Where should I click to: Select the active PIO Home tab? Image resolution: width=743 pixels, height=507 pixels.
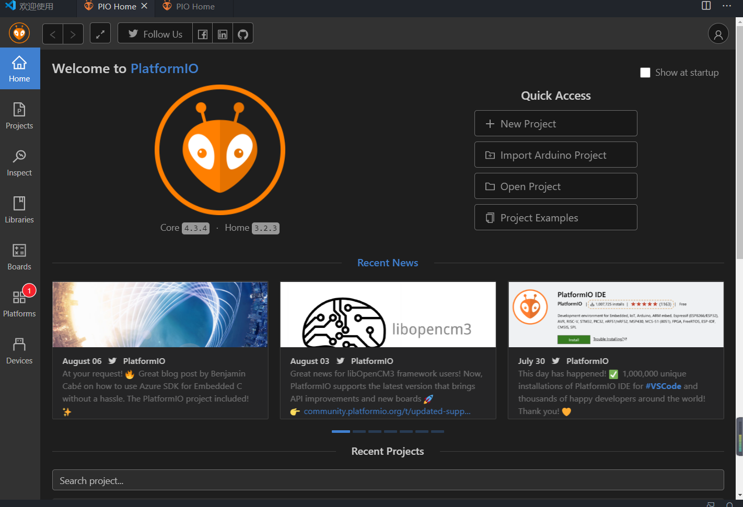tap(116, 6)
